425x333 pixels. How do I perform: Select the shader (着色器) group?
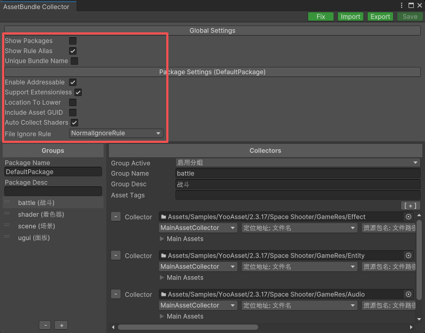coord(53,215)
